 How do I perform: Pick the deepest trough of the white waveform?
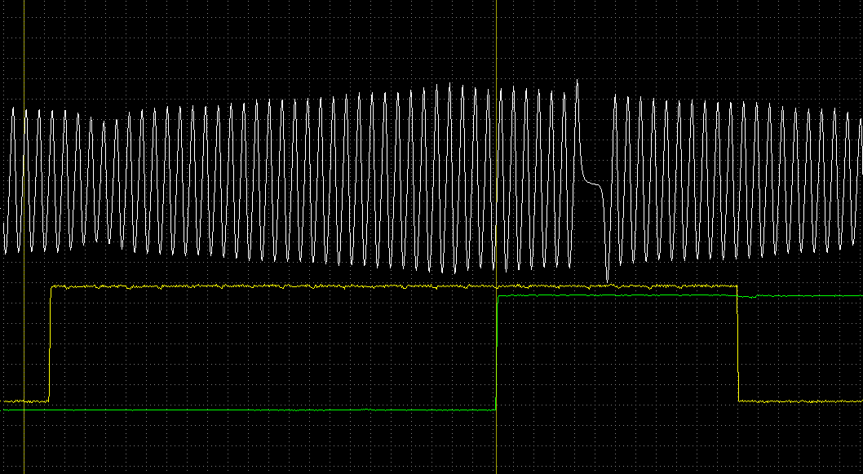(x=606, y=281)
